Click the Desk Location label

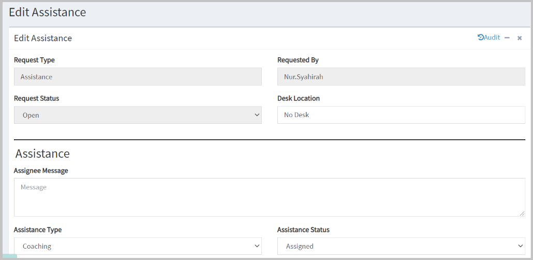point(299,99)
